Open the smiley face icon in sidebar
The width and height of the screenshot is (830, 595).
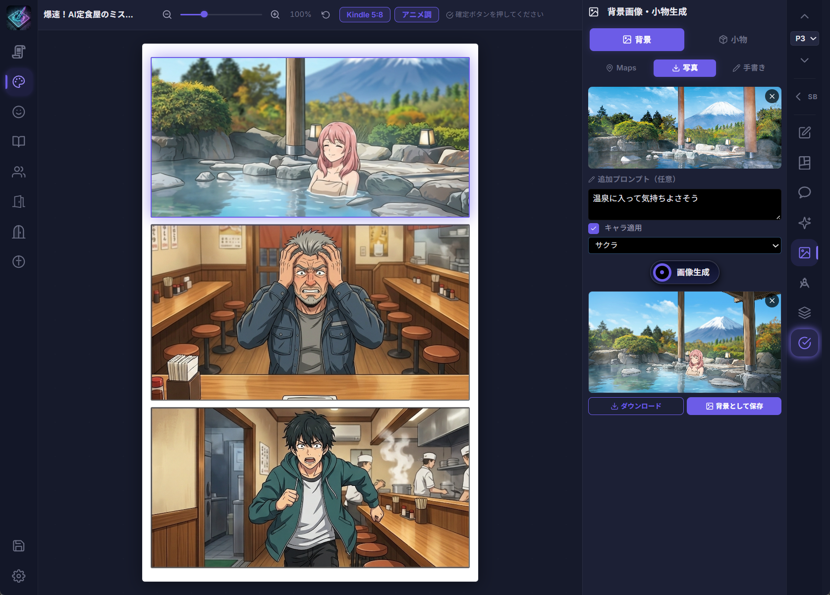(x=19, y=112)
